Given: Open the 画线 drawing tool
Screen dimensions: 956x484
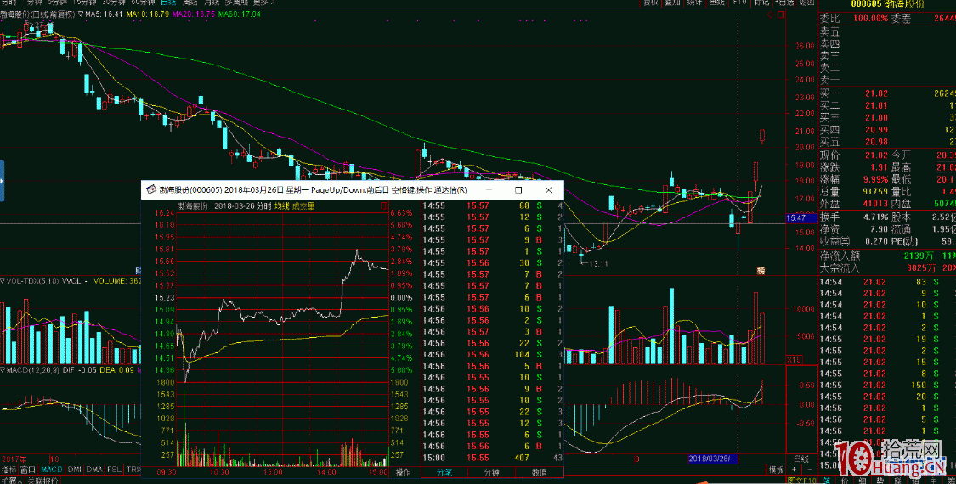Looking at the screenshot, I should click(x=716, y=3).
